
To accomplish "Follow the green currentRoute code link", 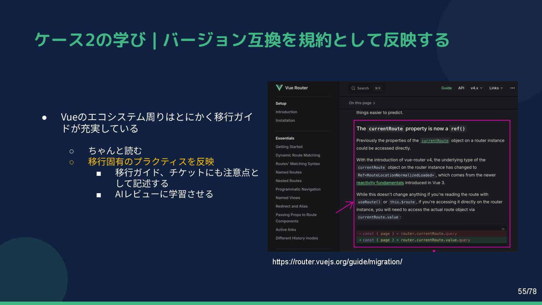I will click(x=435, y=140).
